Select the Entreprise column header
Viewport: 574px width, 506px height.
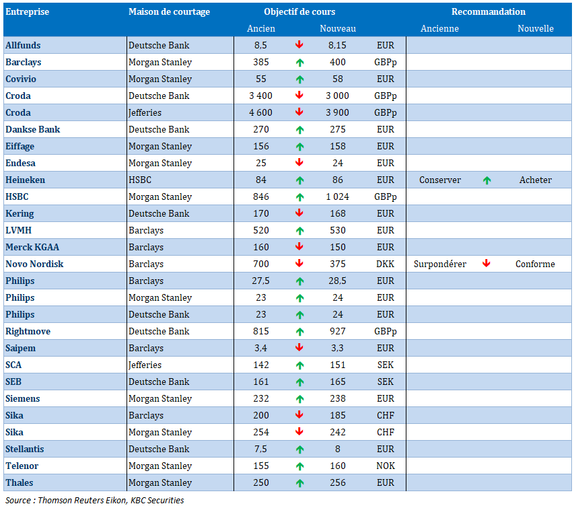[27, 12]
